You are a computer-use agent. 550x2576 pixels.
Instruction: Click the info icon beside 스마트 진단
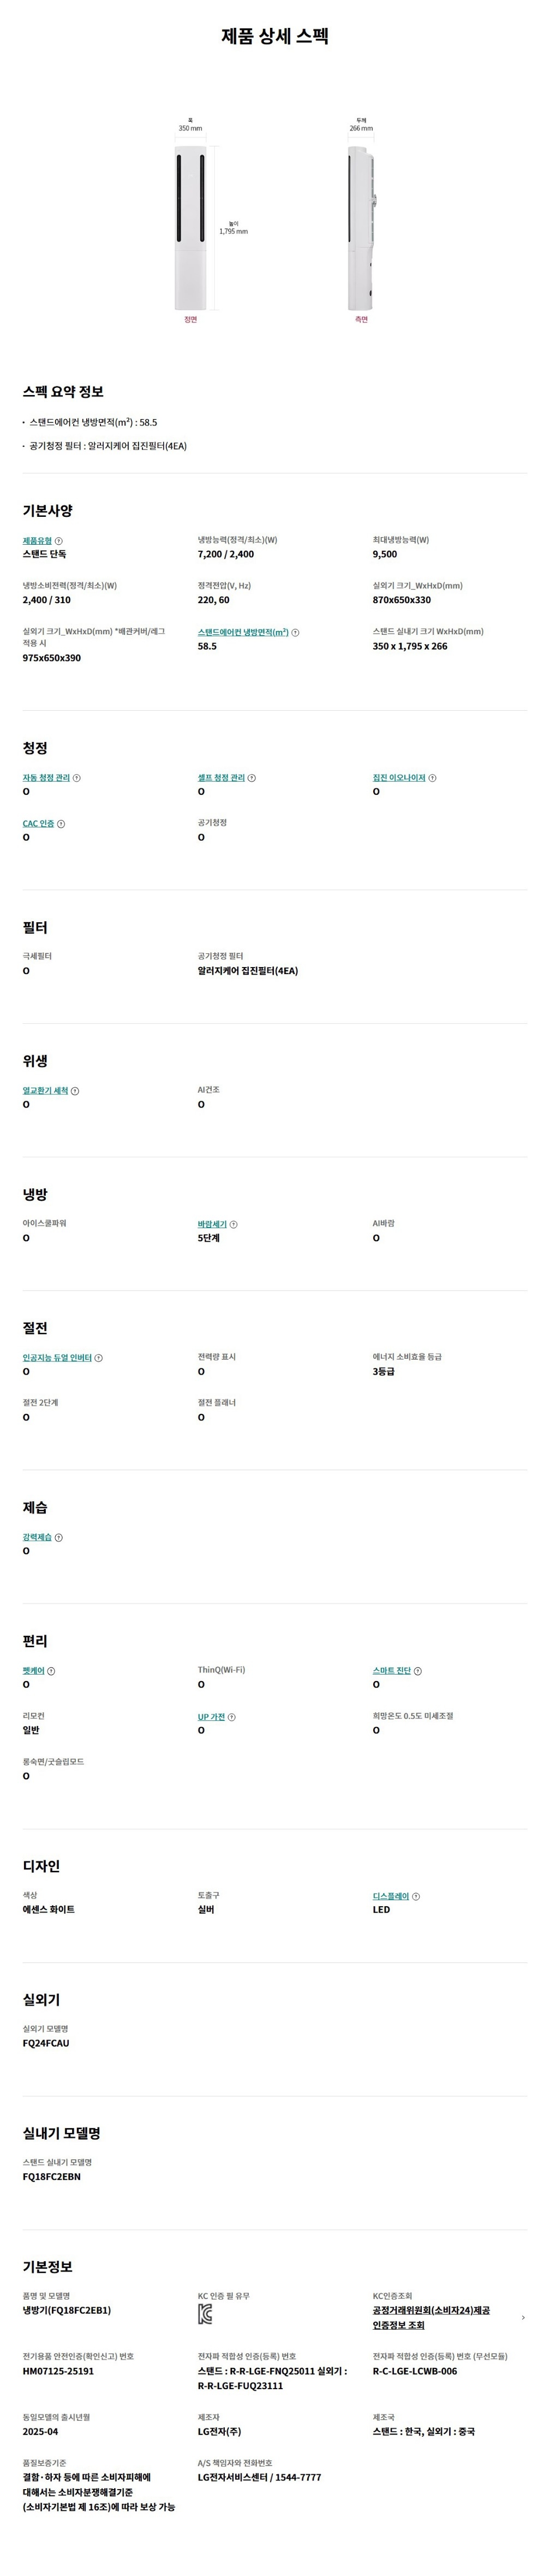click(x=417, y=1671)
